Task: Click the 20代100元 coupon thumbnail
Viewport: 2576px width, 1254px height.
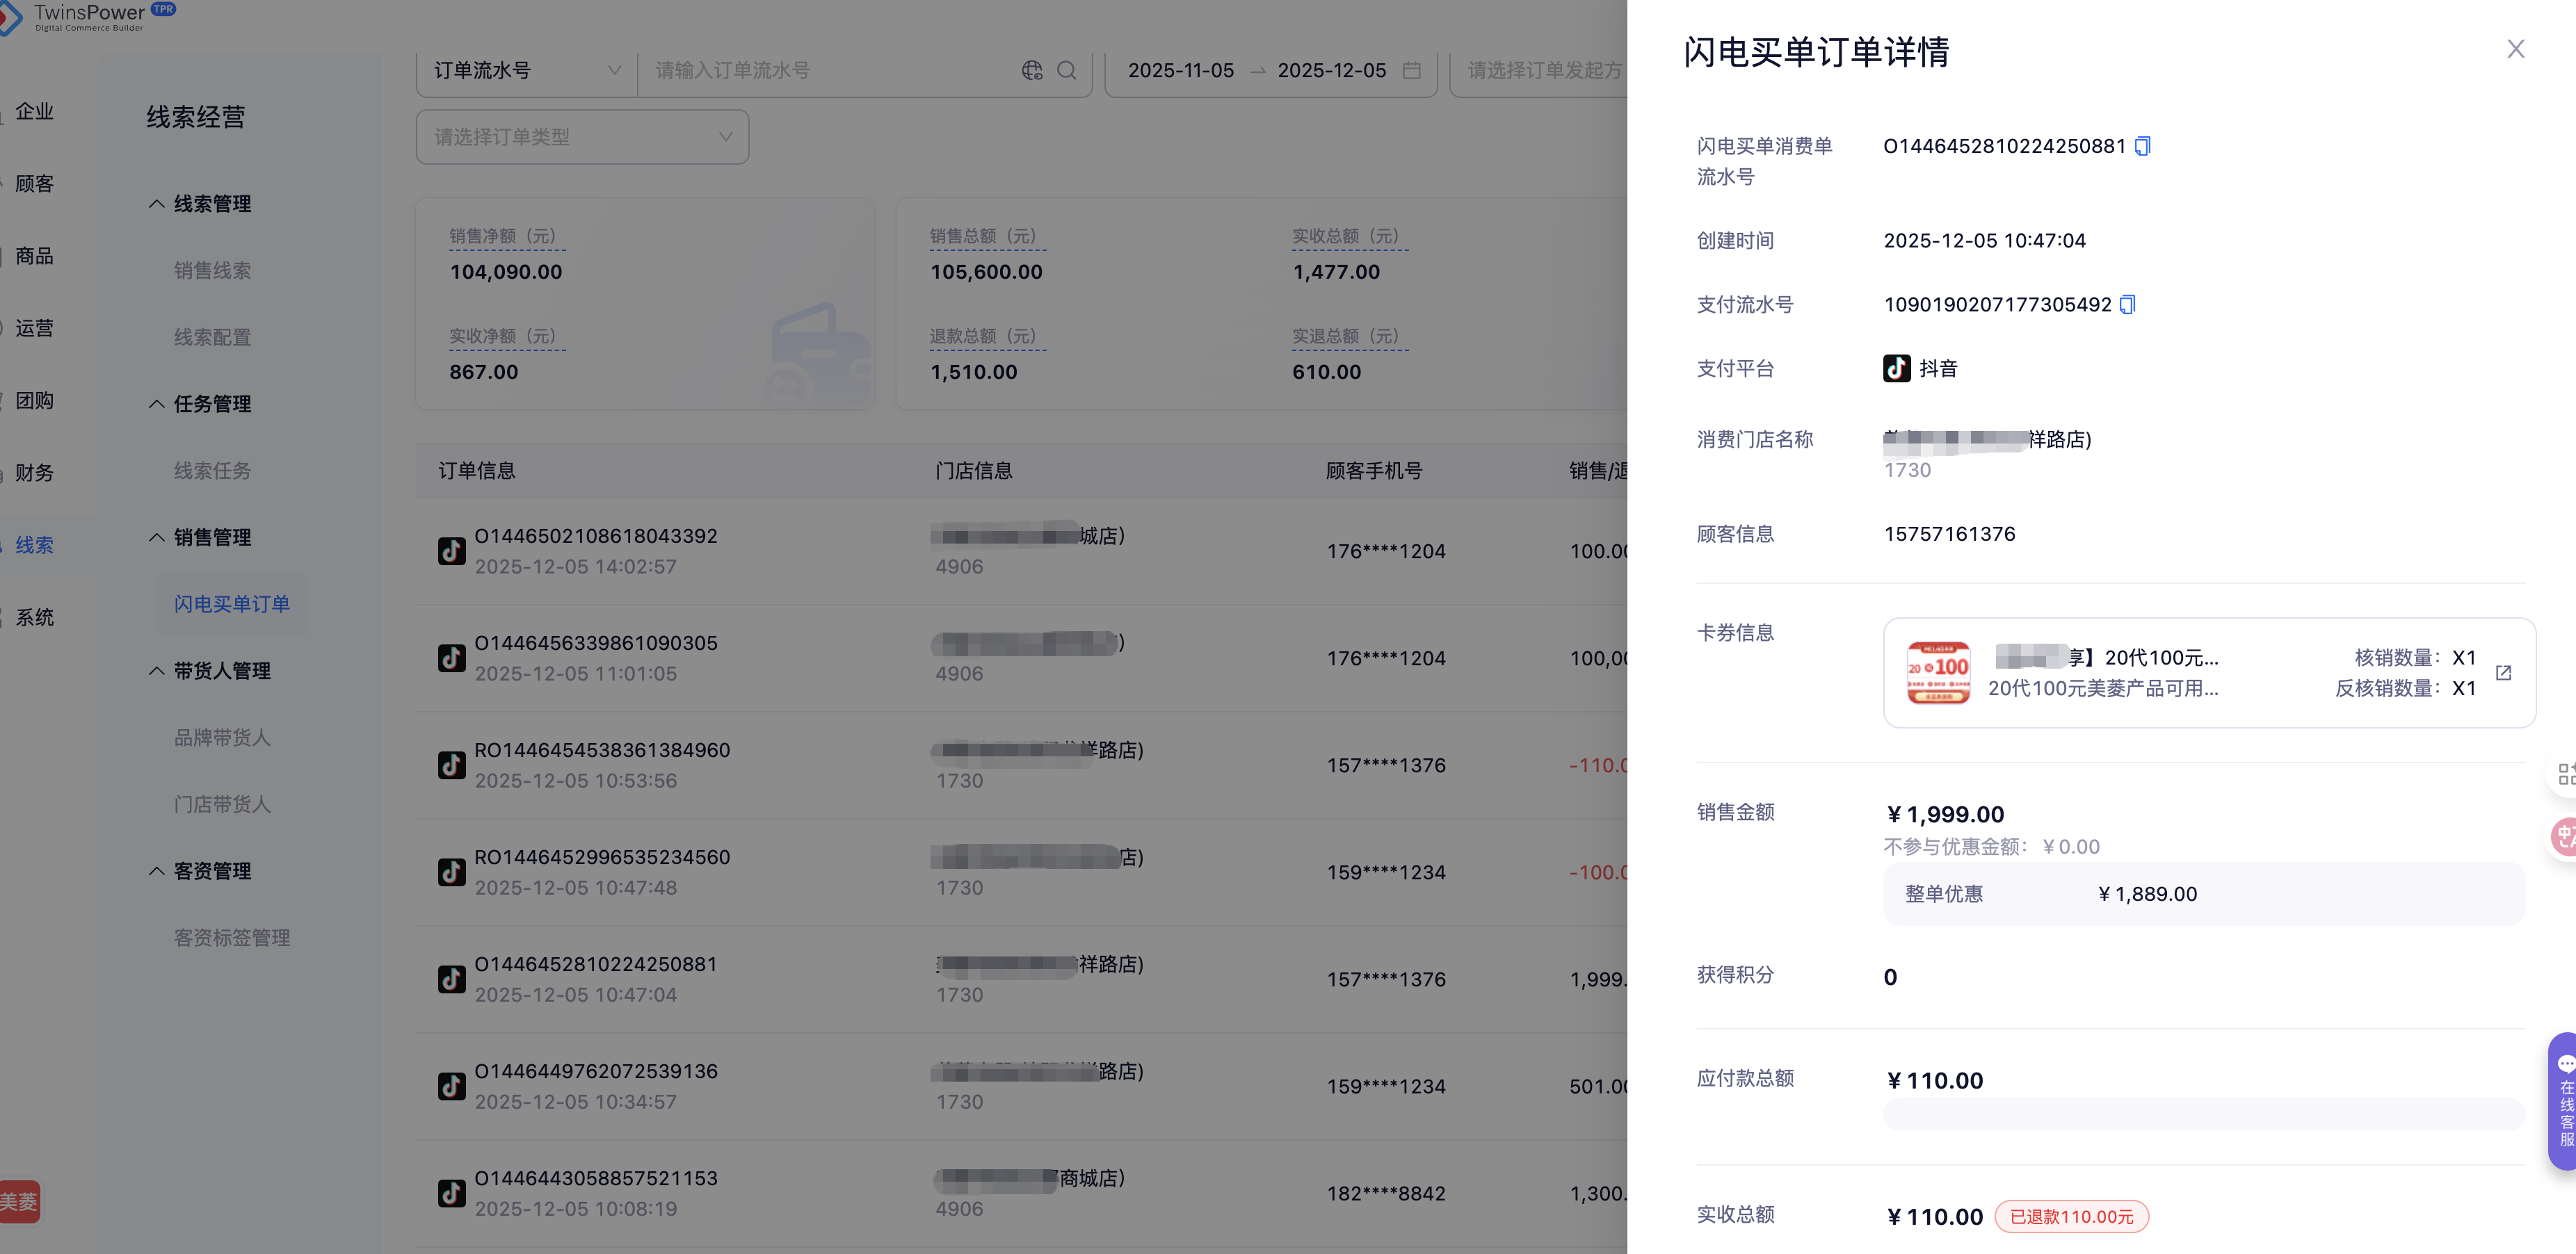Action: [x=1938, y=672]
